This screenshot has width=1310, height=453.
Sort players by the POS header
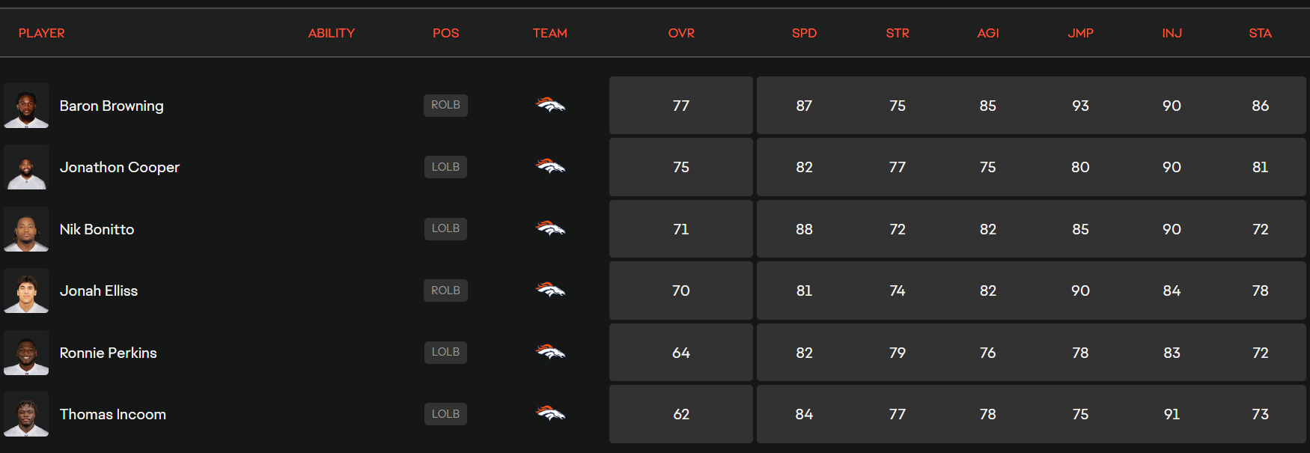[445, 33]
